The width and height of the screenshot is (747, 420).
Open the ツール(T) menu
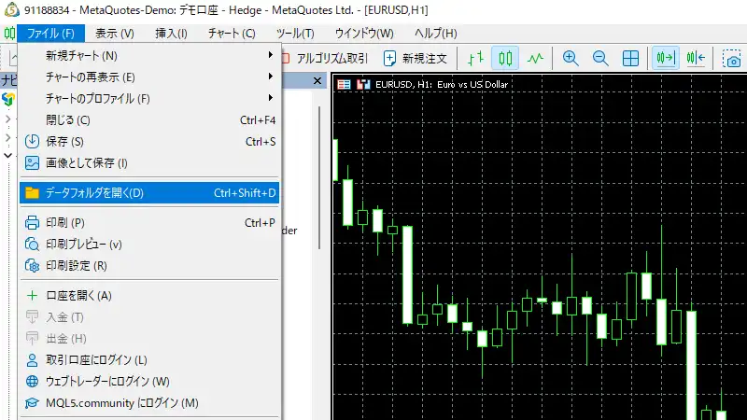[x=295, y=34]
